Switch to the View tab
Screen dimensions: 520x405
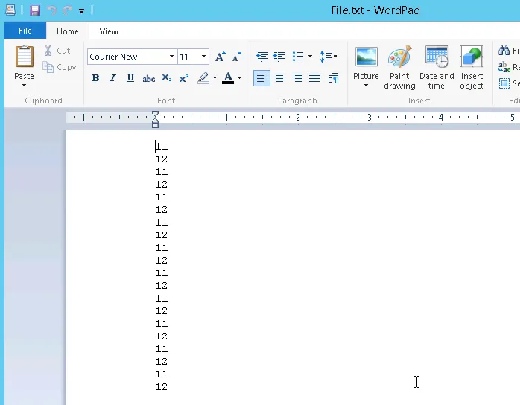coord(109,31)
